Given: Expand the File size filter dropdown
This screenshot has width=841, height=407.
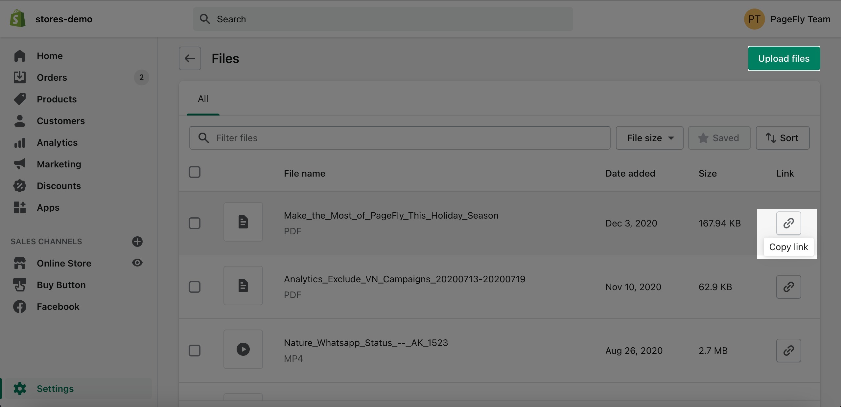Looking at the screenshot, I should point(649,138).
